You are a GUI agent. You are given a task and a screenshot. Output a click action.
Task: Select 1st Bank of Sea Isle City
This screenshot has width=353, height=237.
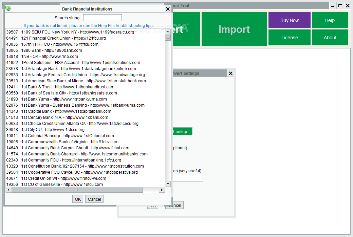(85, 93)
